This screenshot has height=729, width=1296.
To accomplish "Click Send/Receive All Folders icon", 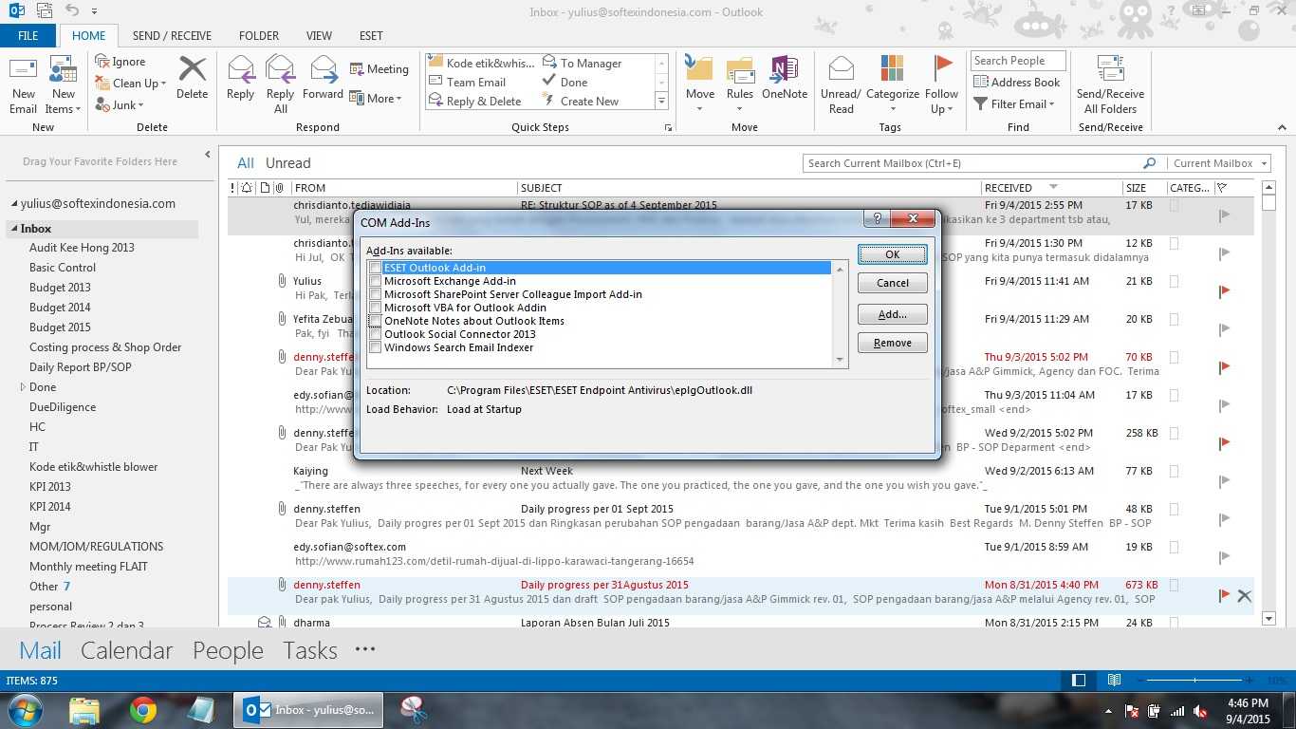I will pyautogui.click(x=1110, y=69).
